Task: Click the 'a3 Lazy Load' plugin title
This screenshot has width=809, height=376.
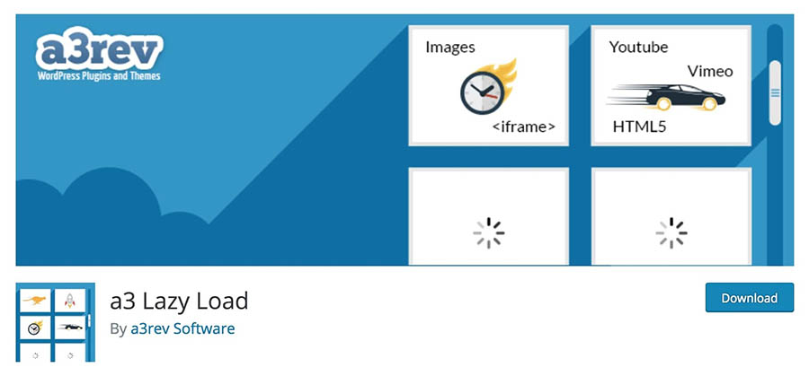Action: [x=179, y=301]
